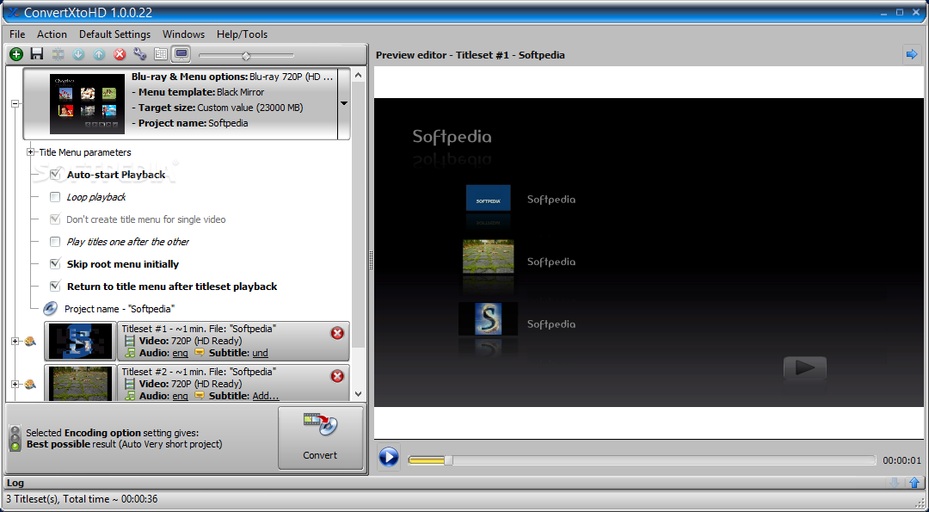Toggle the preview monitor icon
The height and width of the screenshot is (512, 929).
pyautogui.click(x=181, y=54)
